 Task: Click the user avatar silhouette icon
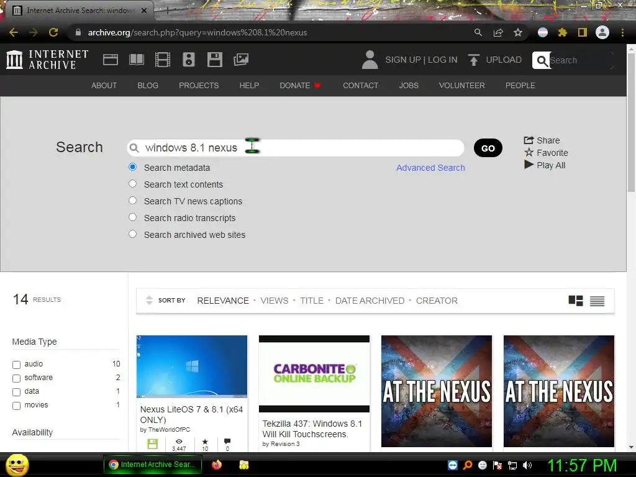(x=370, y=60)
